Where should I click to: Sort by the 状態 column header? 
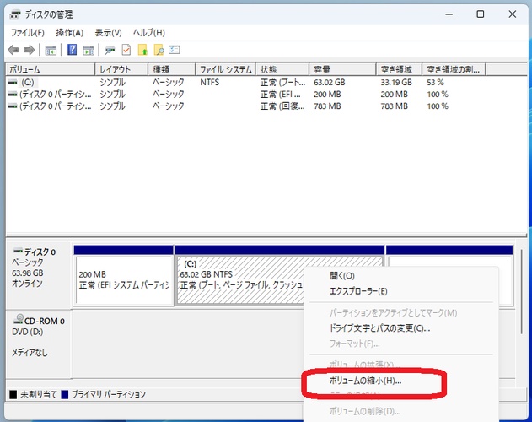coord(282,70)
